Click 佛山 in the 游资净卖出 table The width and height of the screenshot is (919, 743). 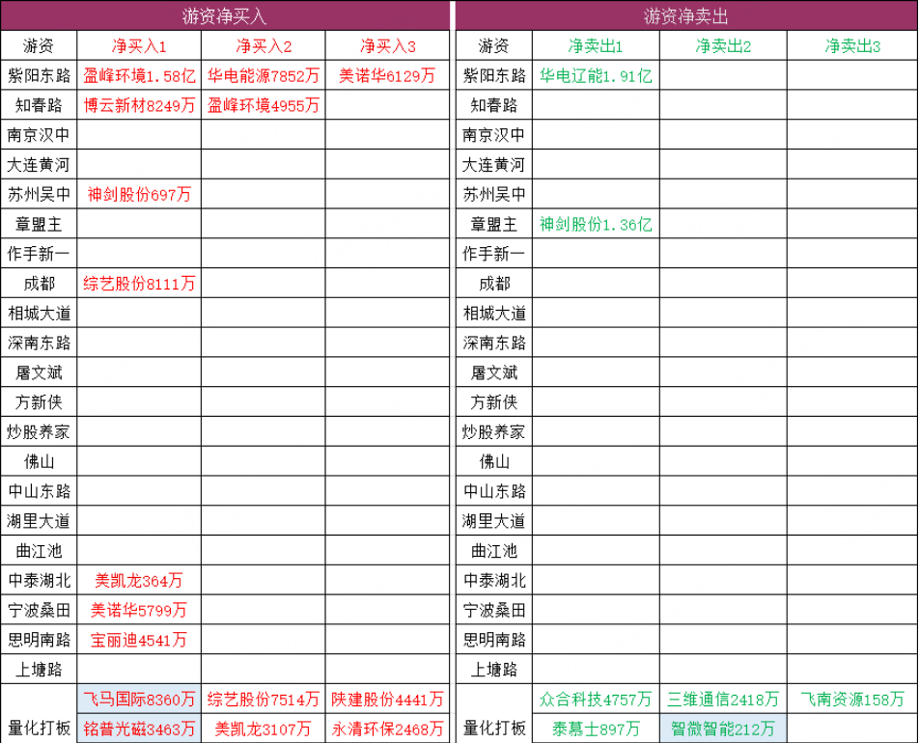[x=494, y=462]
